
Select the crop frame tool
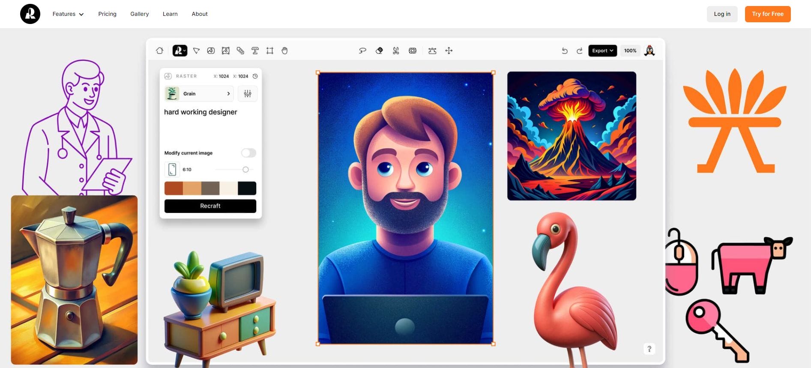coord(270,51)
